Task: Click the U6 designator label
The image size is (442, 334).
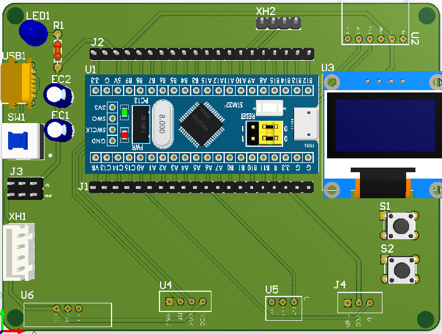Action: (27, 295)
